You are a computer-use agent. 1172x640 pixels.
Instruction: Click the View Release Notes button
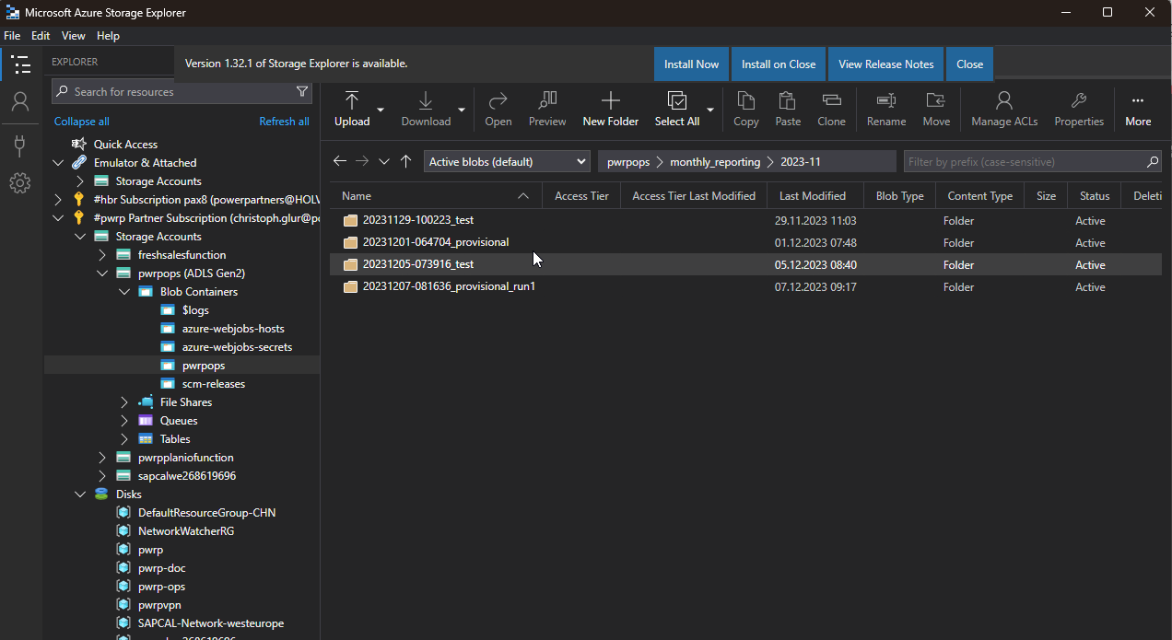pos(886,64)
